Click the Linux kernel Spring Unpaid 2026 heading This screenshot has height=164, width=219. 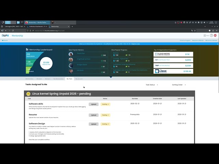tap(62, 94)
